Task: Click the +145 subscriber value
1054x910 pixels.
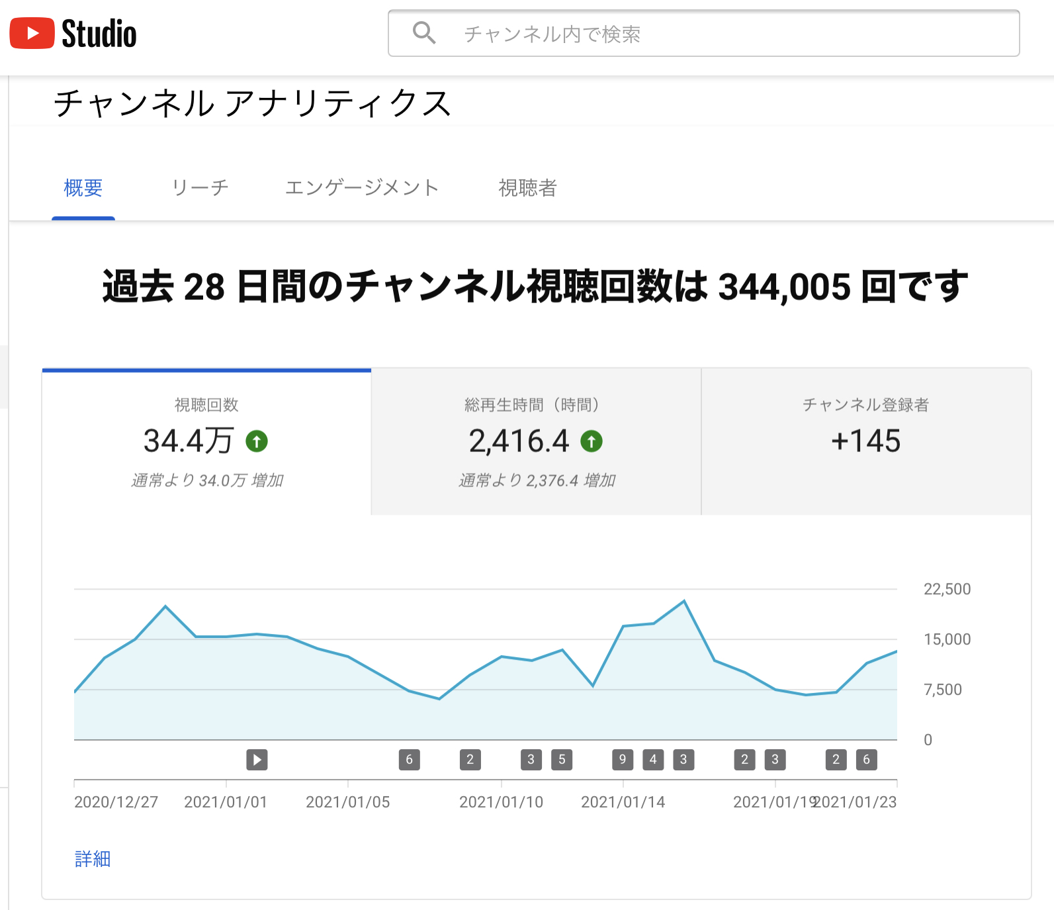Action: (866, 441)
